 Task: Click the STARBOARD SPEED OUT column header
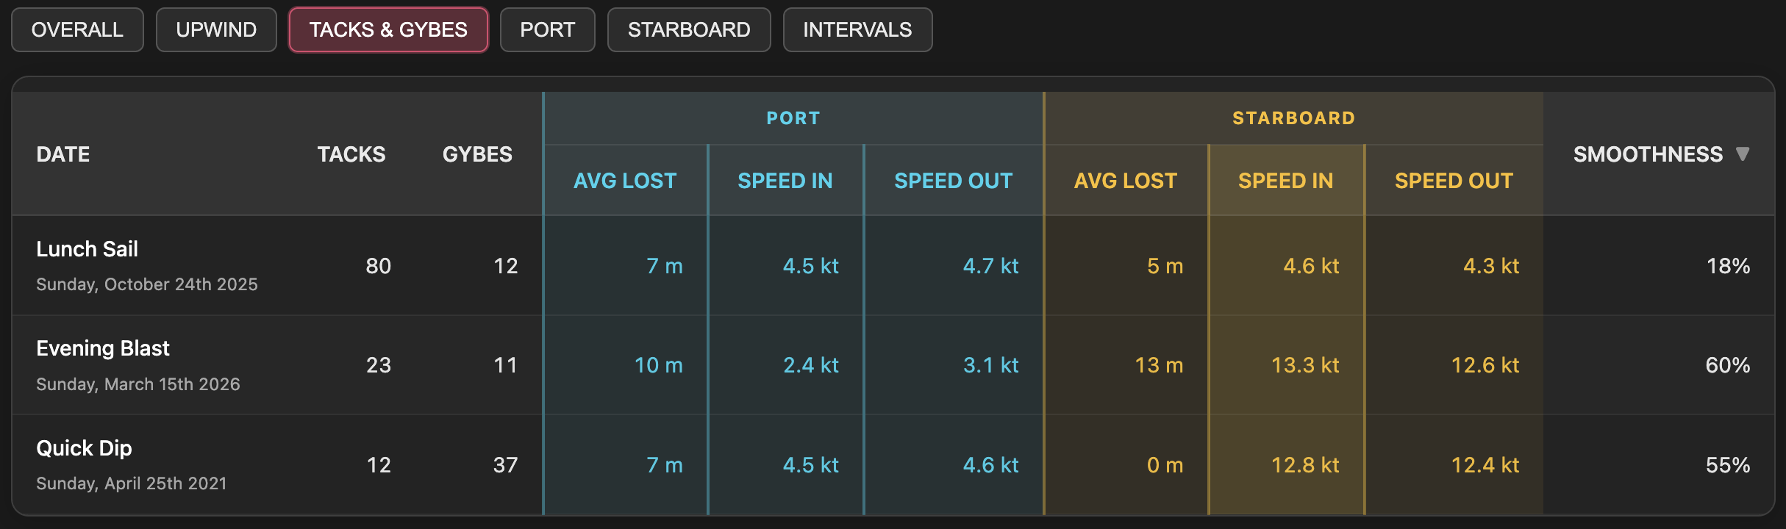click(x=1453, y=180)
